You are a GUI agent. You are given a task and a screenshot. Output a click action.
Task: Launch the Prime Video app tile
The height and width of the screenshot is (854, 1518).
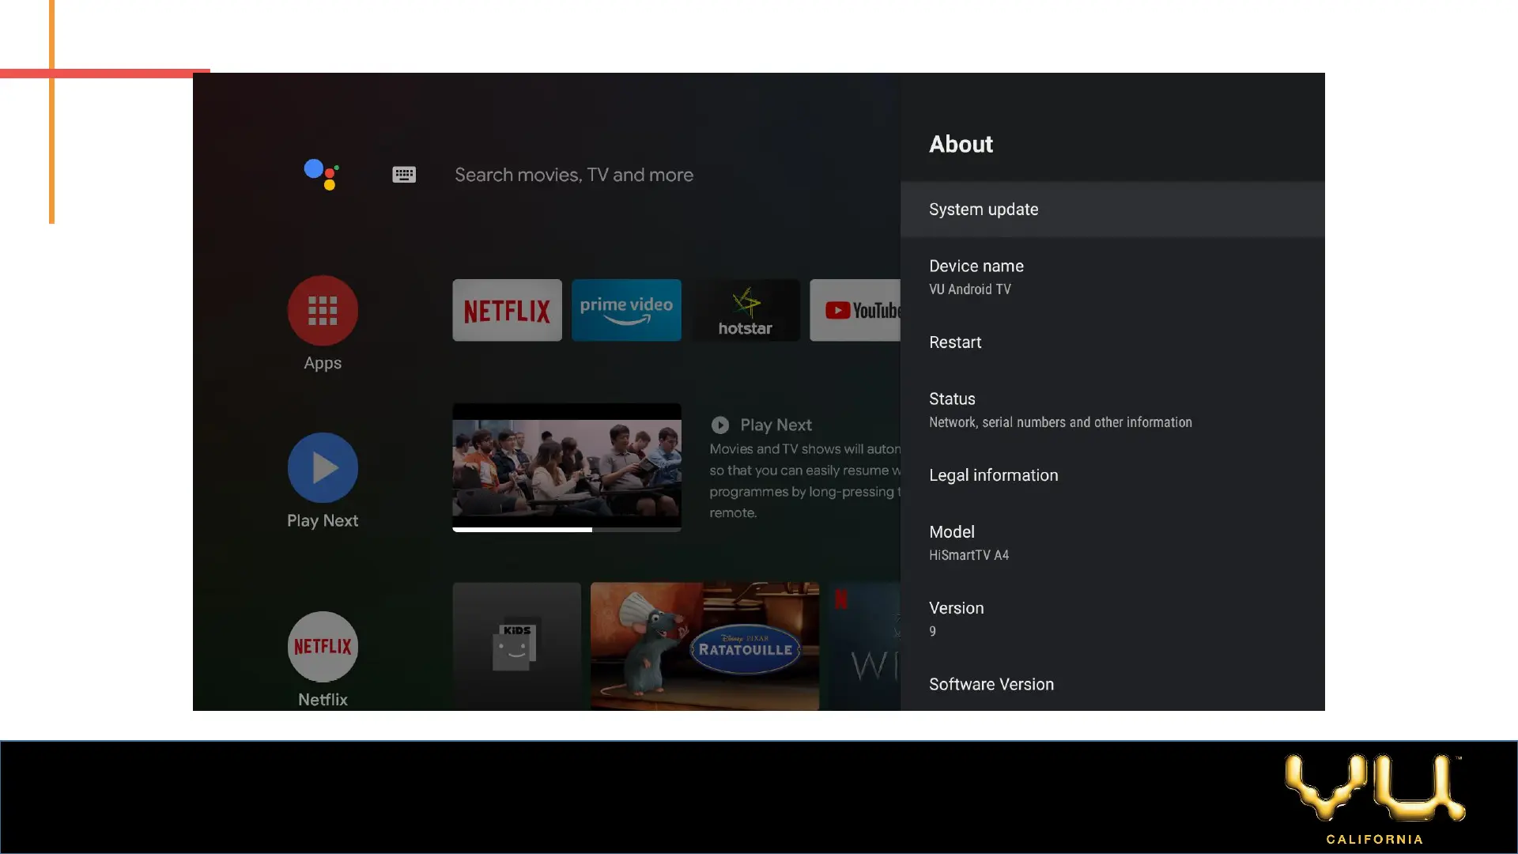coord(626,310)
